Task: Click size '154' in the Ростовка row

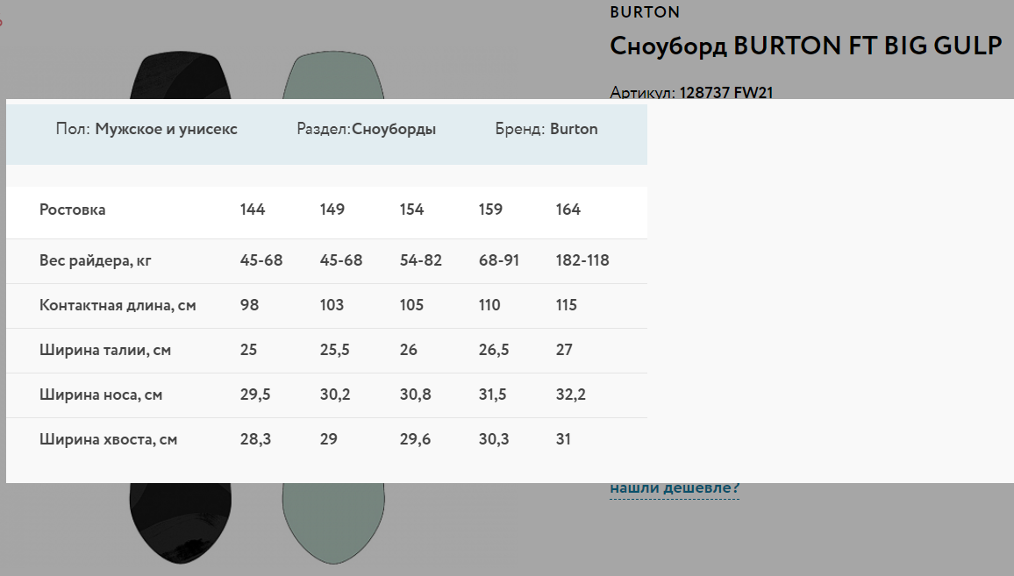Action: click(x=411, y=210)
